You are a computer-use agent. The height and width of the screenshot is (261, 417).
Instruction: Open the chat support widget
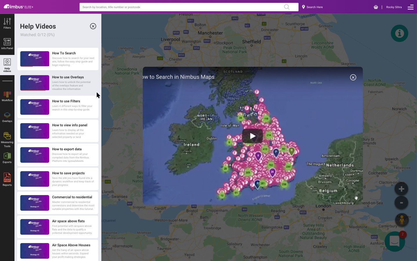(x=395, y=241)
